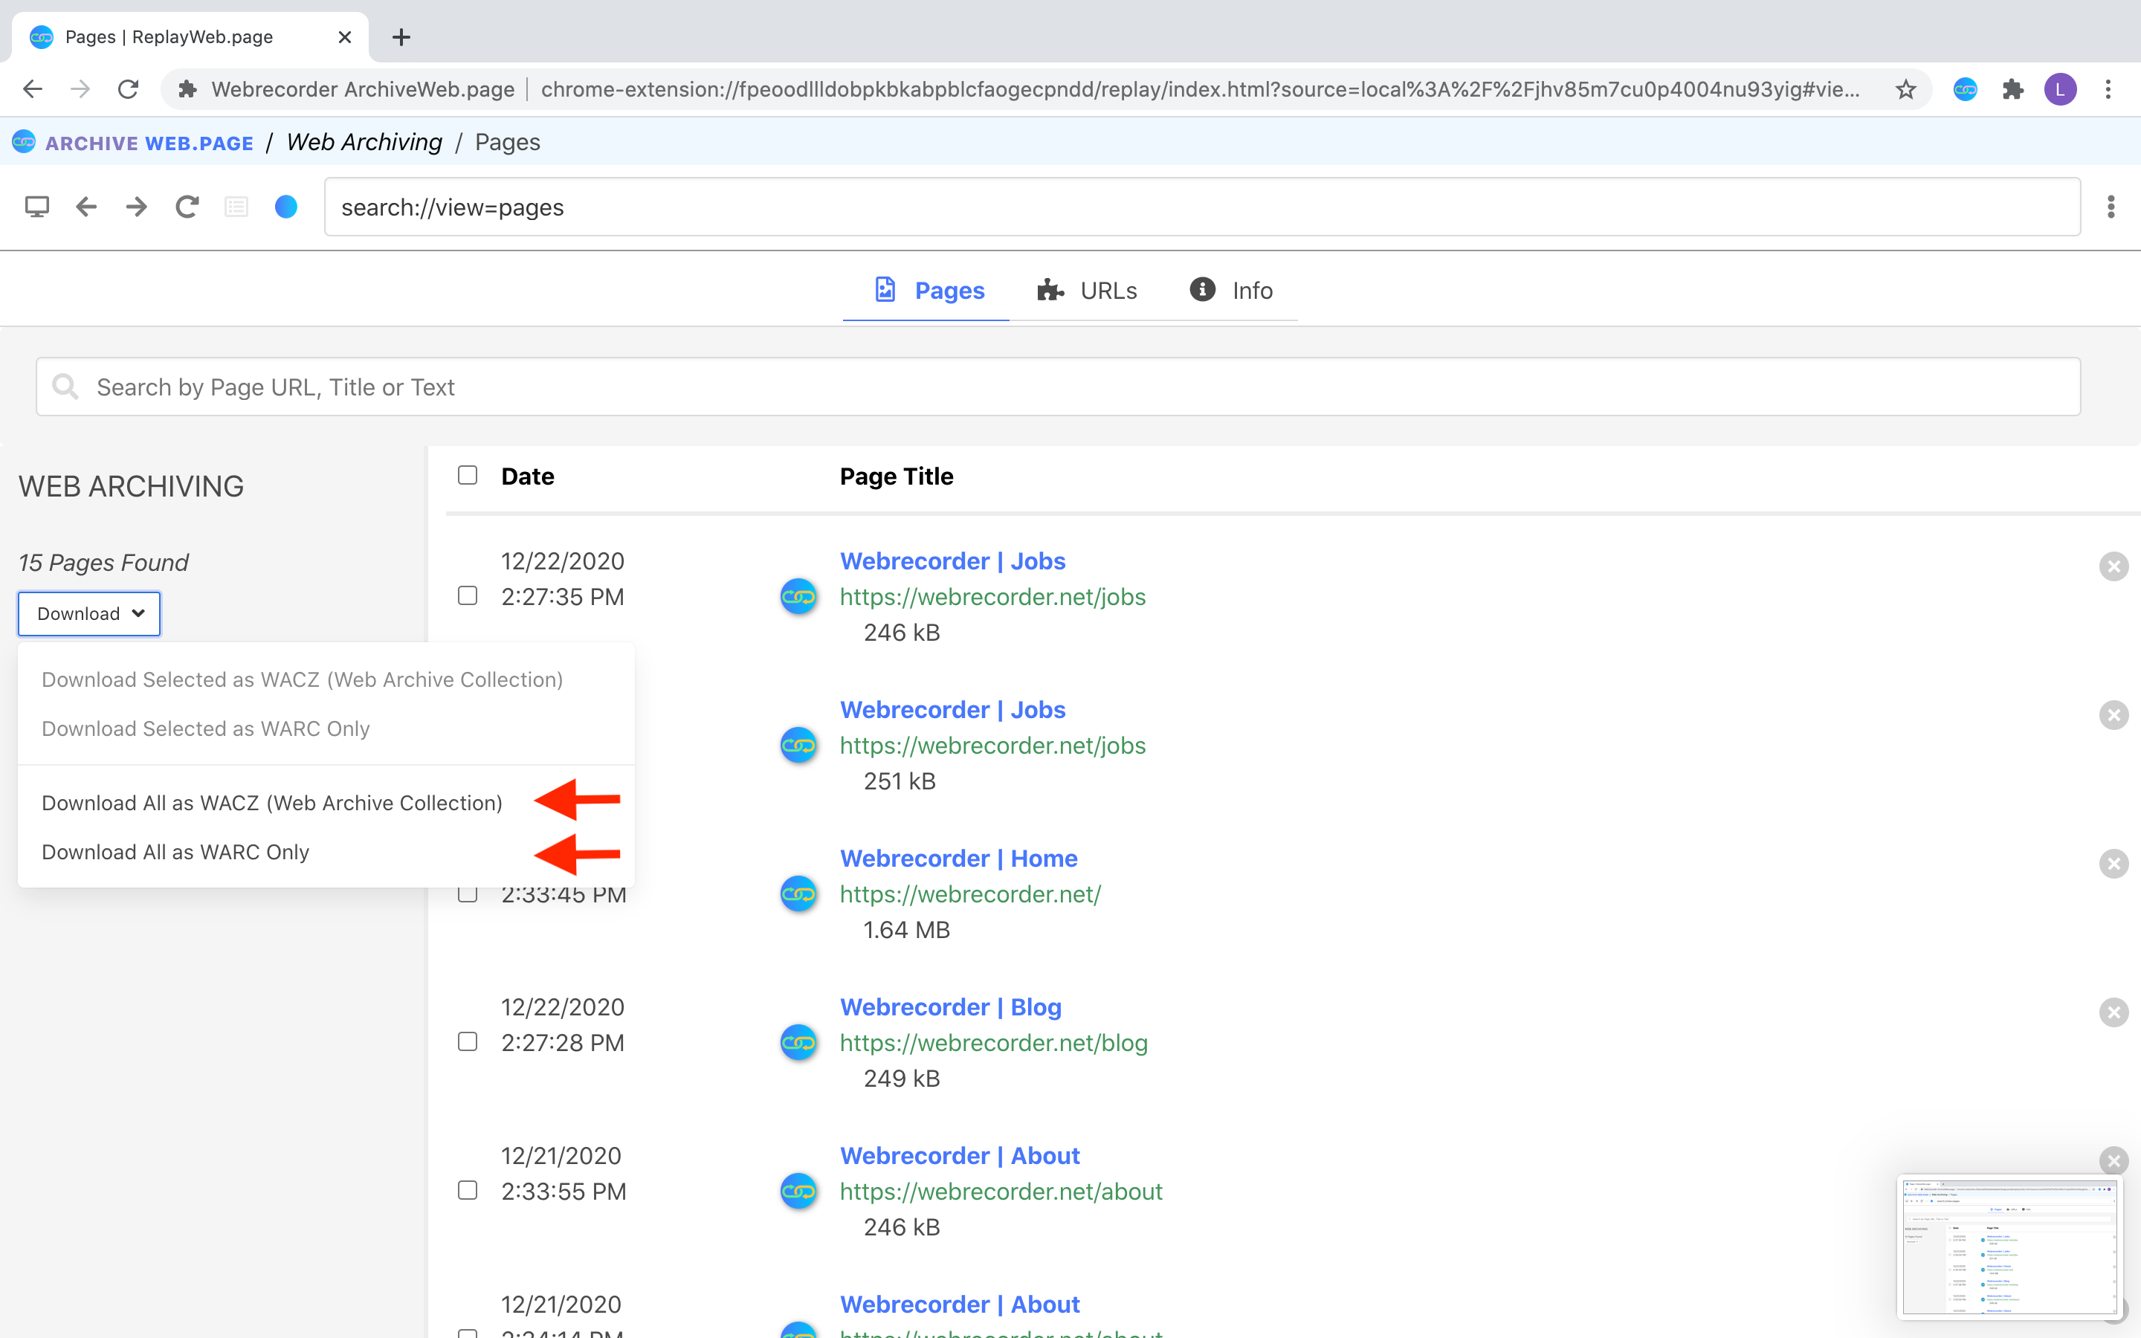
Task: Click the search://view=pages address field
Action: click(1202, 207)
